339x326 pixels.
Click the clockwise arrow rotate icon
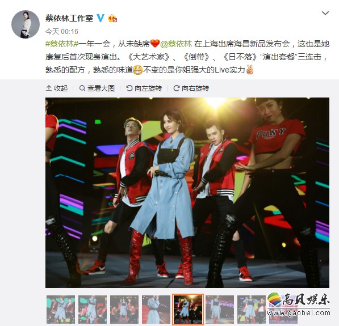(177, 88)
